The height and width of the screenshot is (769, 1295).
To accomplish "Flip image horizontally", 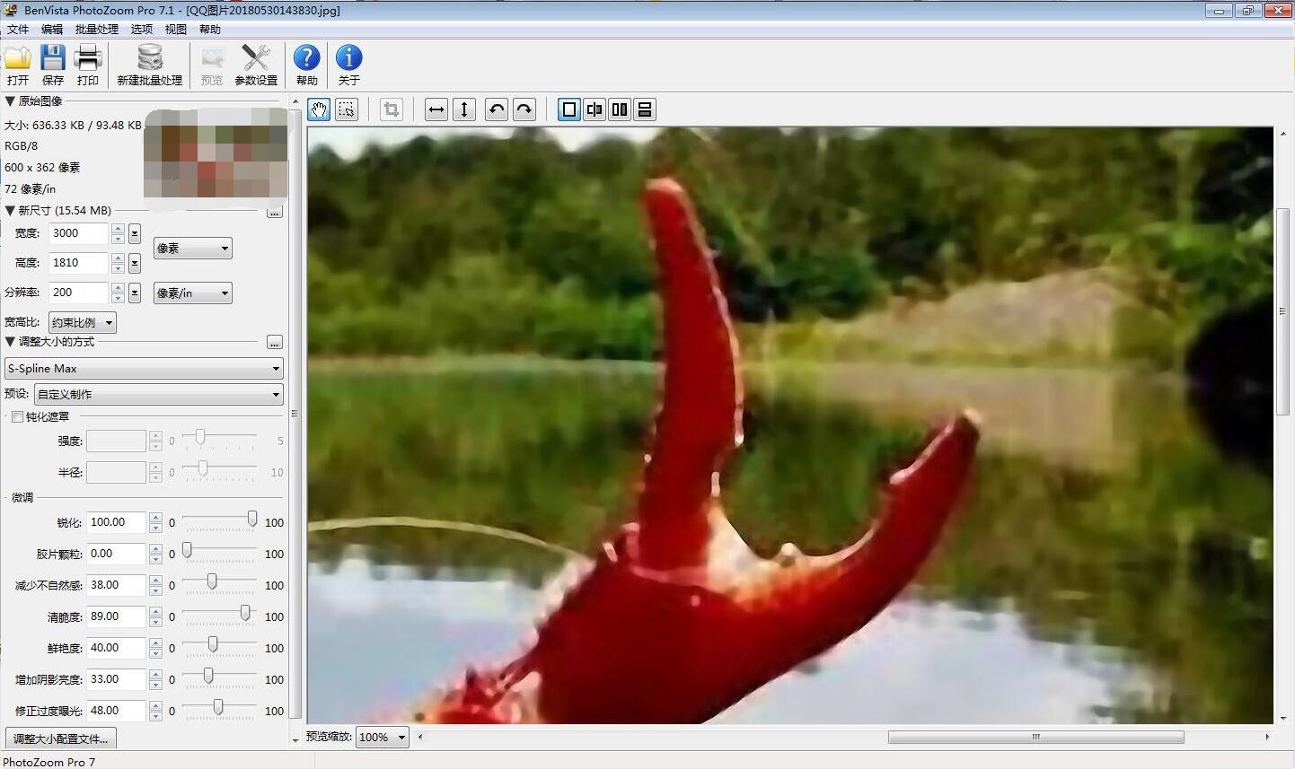I will click(x=436, y=109).
